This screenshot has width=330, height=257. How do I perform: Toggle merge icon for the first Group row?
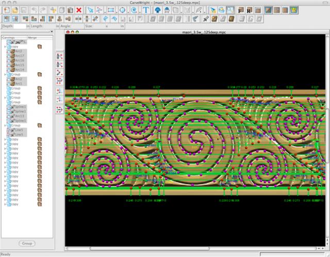39,74
